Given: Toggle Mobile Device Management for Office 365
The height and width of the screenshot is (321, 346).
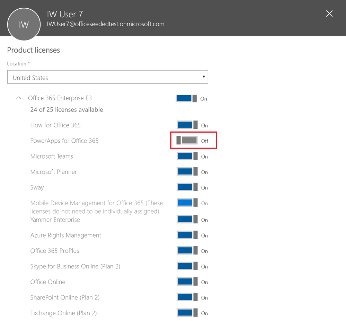Looking at the screenshot, I should click(187, 203).
